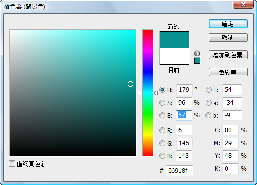Image resolution: width=257 pixels, height=185 pixels.
Task: Click the b field showing -9
Action: [232, 115]
